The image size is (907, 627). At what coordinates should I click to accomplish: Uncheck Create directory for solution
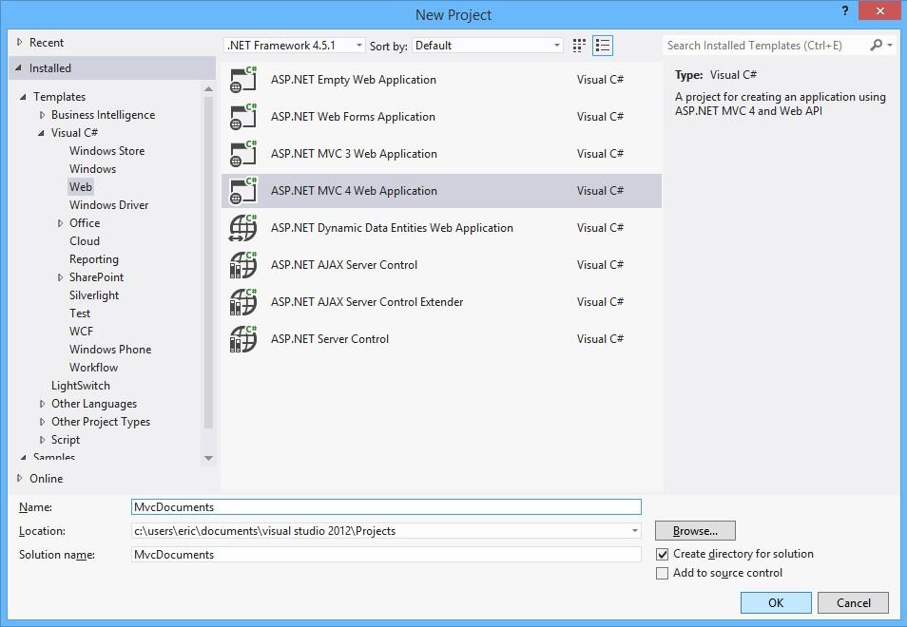click(663, 554)
